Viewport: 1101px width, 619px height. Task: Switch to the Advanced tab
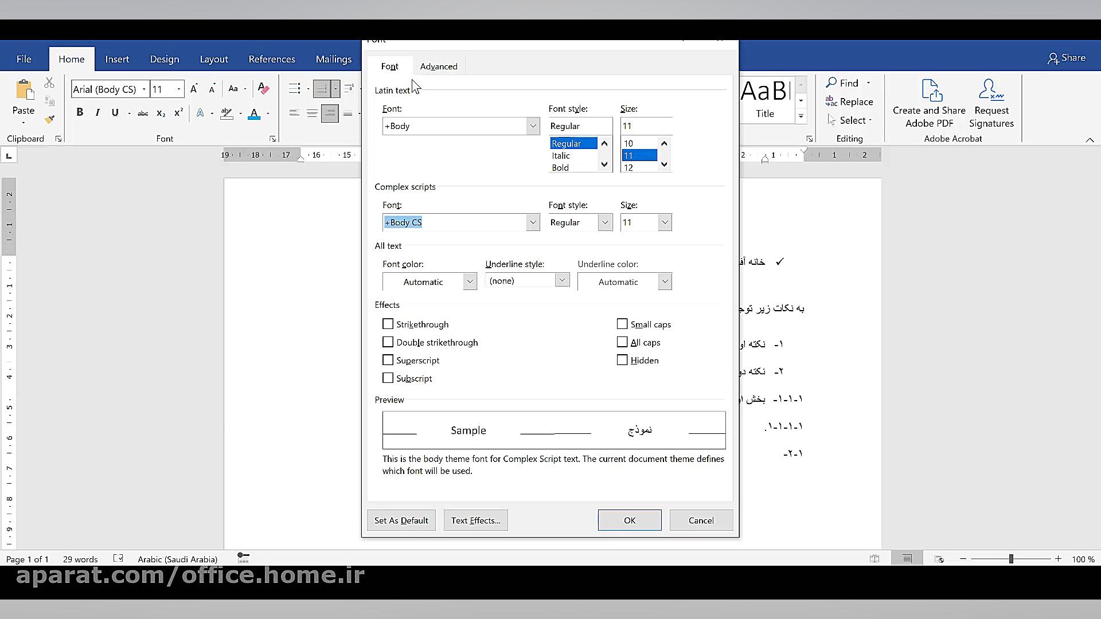click(x=439, y=66)
